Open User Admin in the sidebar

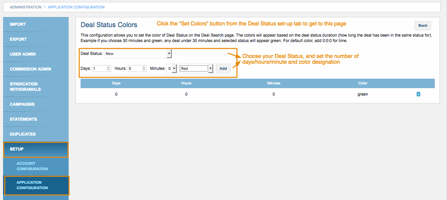[36, 54]
